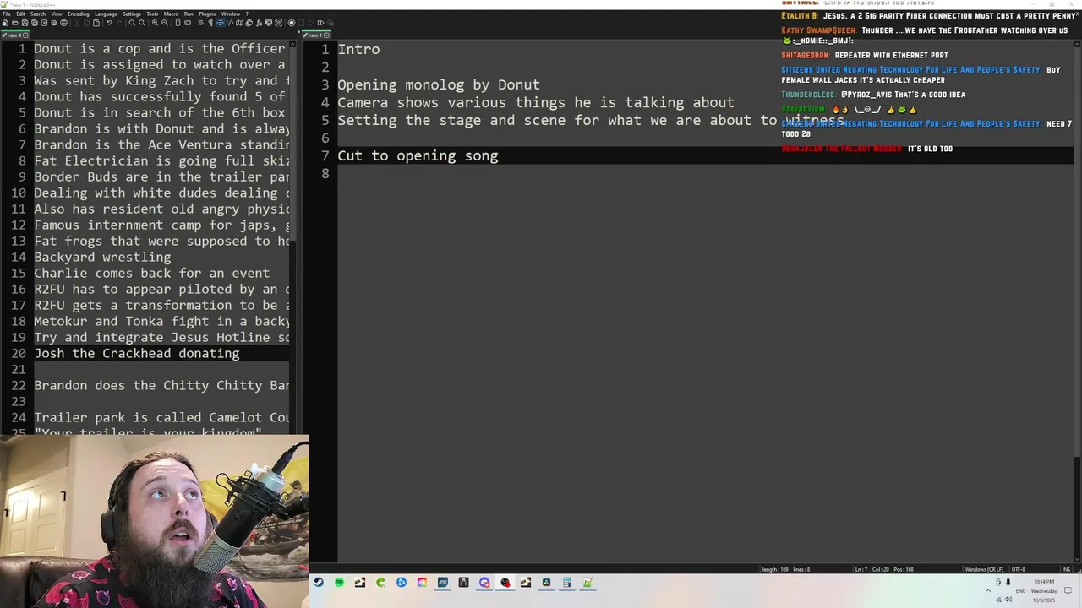1082x608 pixels.
Task: Open the Edit menu
Action: [x=20, y=14]
